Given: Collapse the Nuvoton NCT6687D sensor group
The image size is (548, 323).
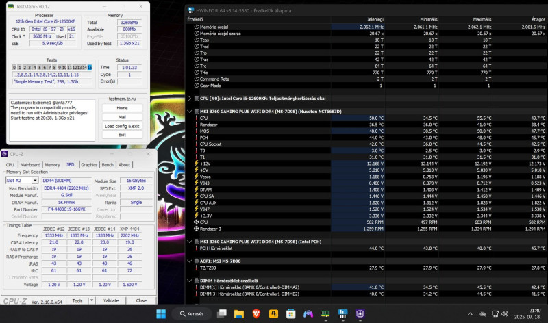Looking at the screenshot, I should click(190, 112).
